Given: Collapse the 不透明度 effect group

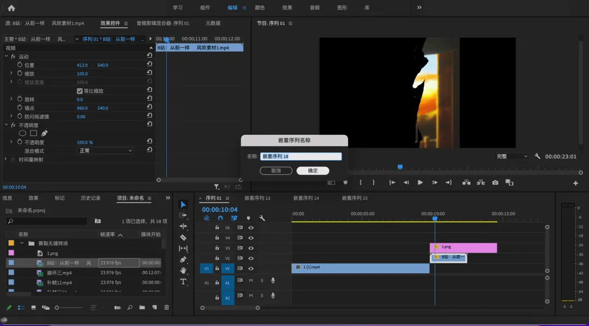Looking at the screenshot, I should coord(6,125).
